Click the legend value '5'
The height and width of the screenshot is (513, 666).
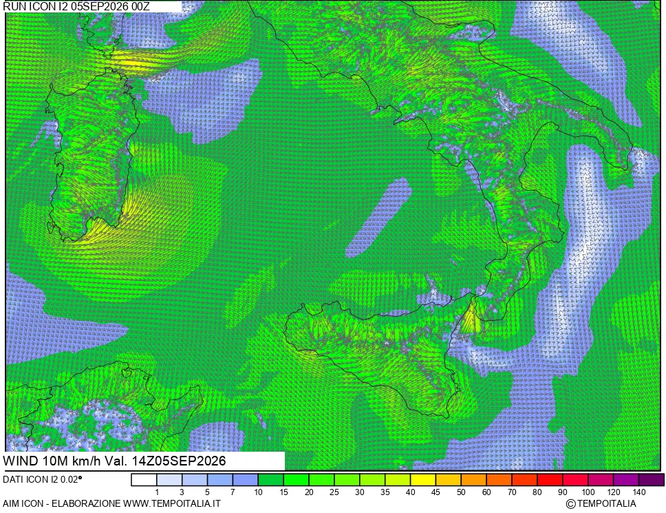[x=207, y=492]
